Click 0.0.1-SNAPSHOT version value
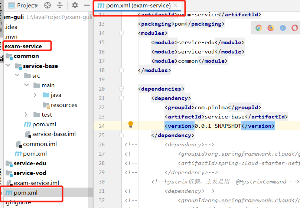Image resolution: width=300 pixels, height=208 pixels. coord(218,126)
